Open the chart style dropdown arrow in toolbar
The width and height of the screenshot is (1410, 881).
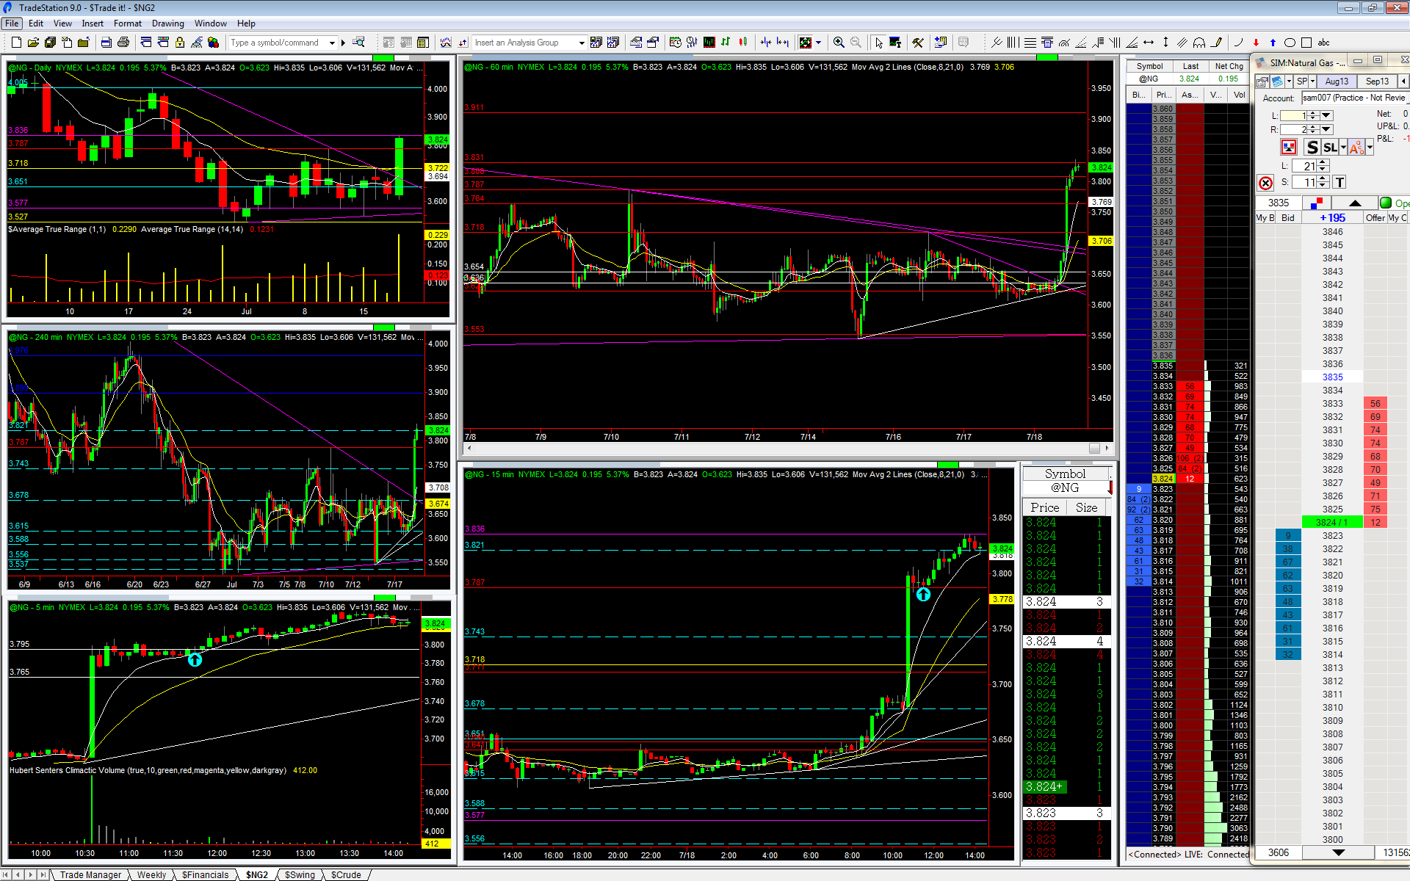819,43
